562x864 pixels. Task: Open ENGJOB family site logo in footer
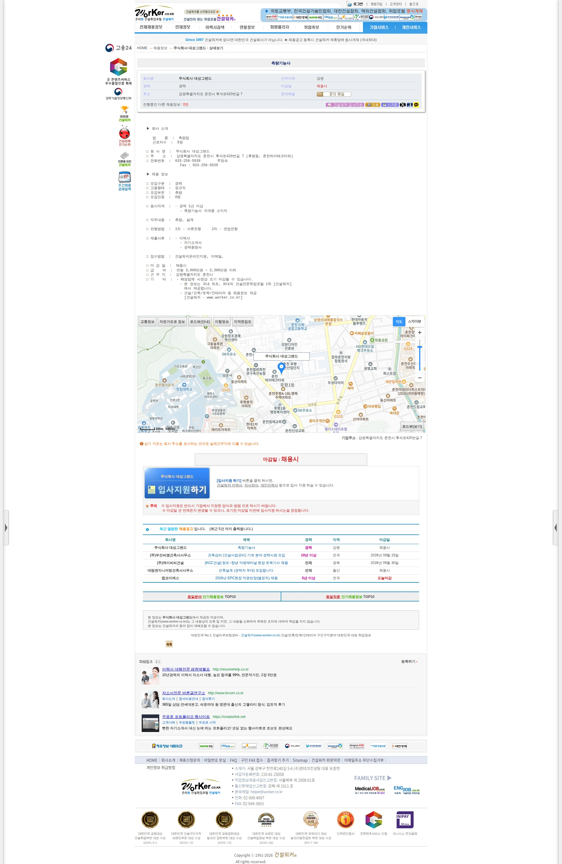407,790
